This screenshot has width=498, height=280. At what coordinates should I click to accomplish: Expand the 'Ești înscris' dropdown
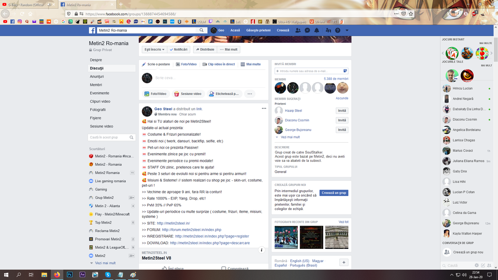tap(154, 49)
